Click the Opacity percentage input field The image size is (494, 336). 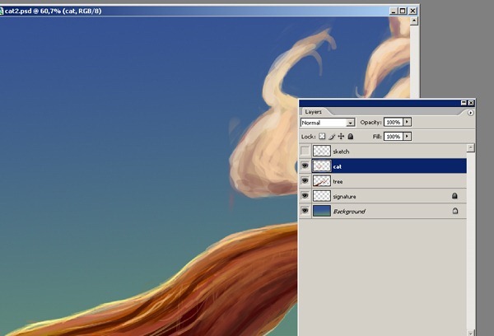click(393, 122)
